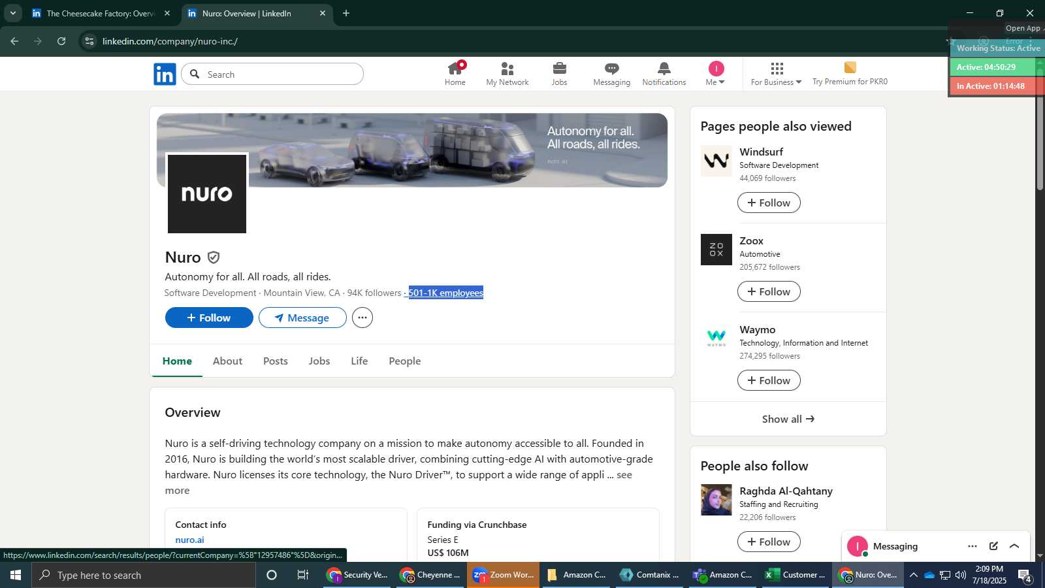Message the Nuro company
Viewport: 1045px width, 588px height.
302,318
